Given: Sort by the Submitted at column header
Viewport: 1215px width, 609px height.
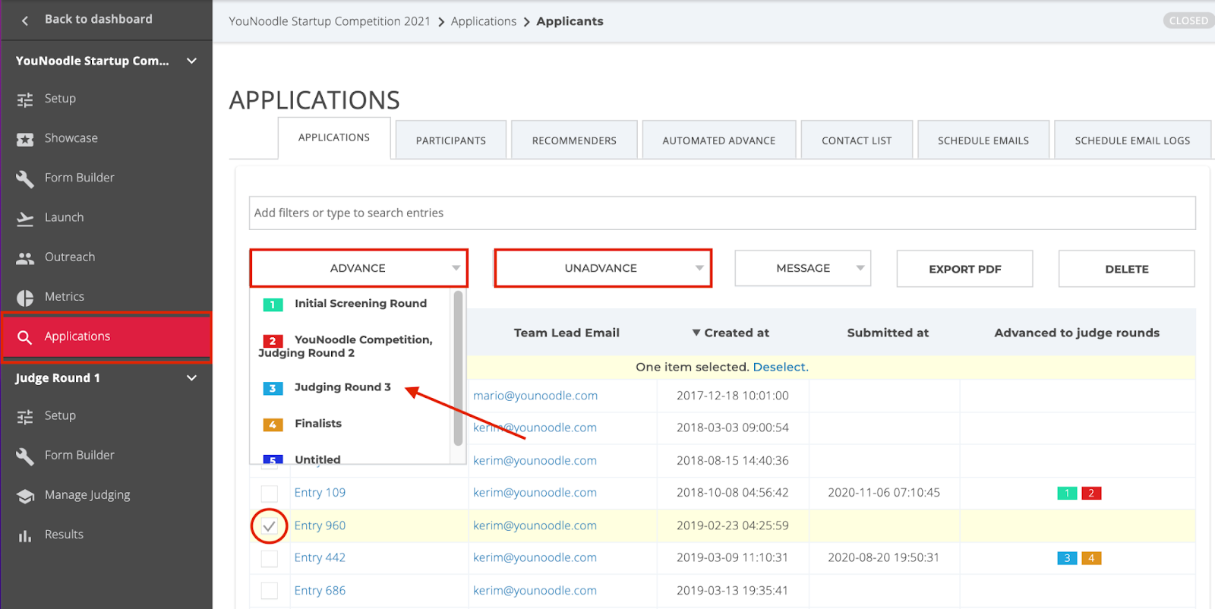Looking at the screenshot, I should click(888, 333).
